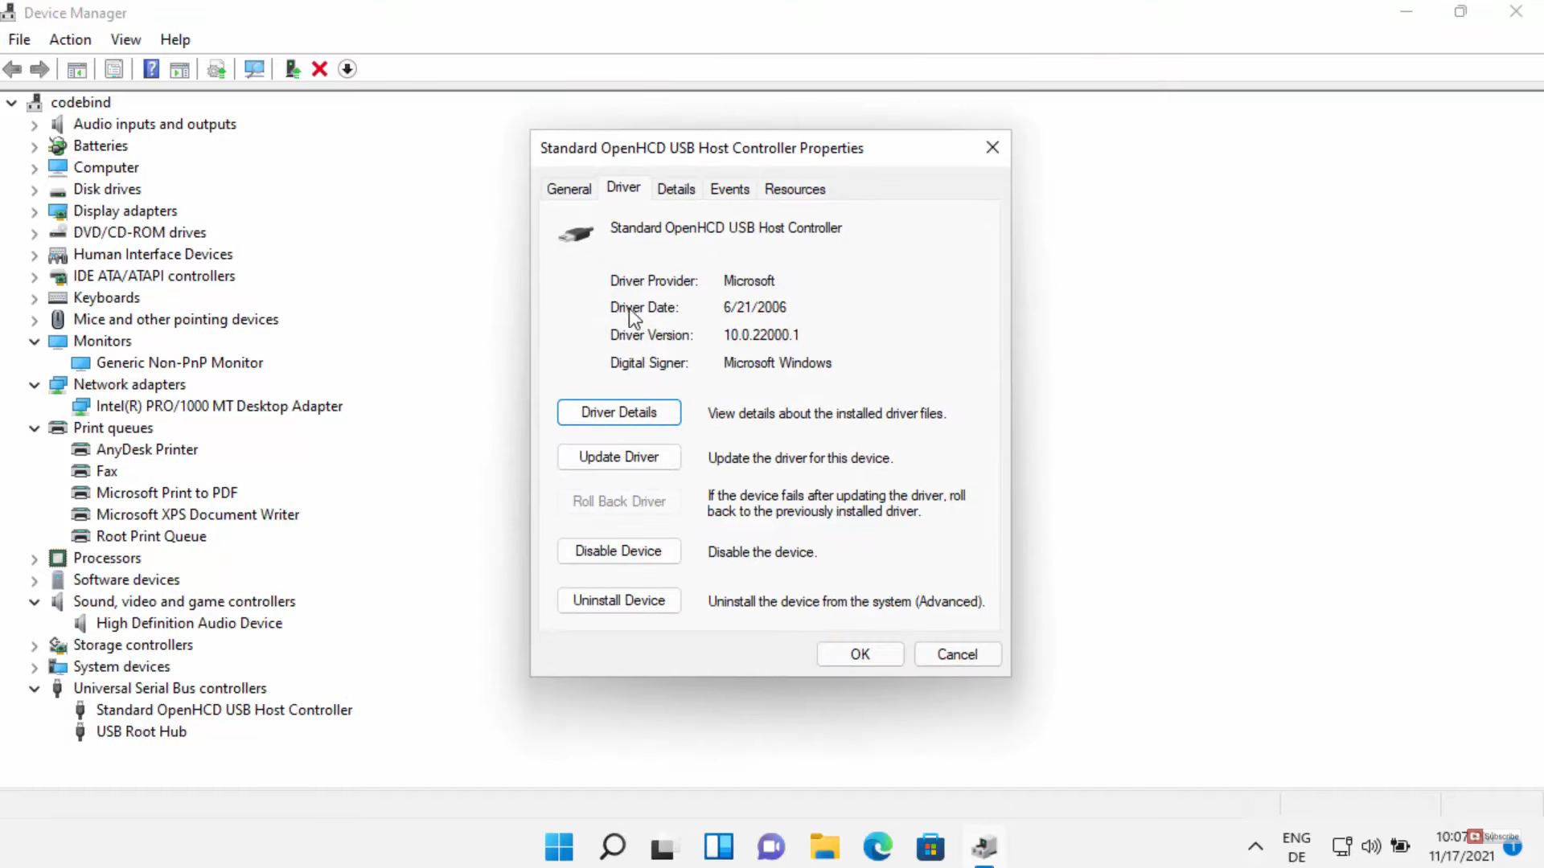1544x868 pixels.
Task: Click the Uninstall Device button
Action: 618,600
